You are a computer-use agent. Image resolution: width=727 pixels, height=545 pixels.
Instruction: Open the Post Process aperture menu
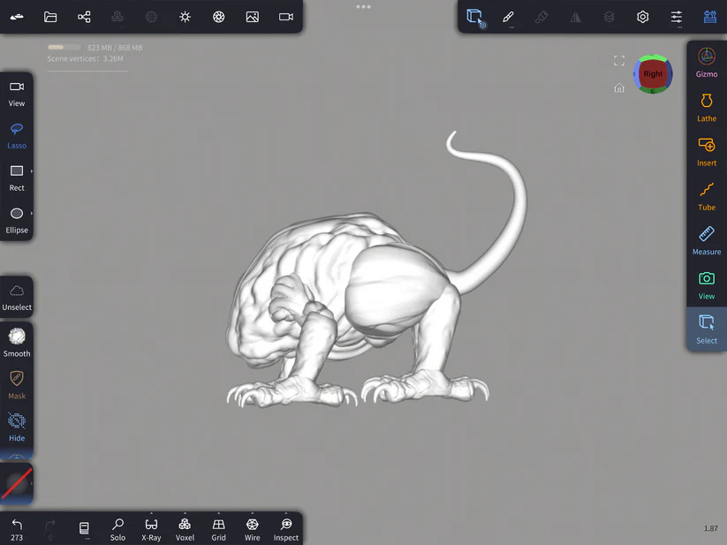tap(219, 17)
